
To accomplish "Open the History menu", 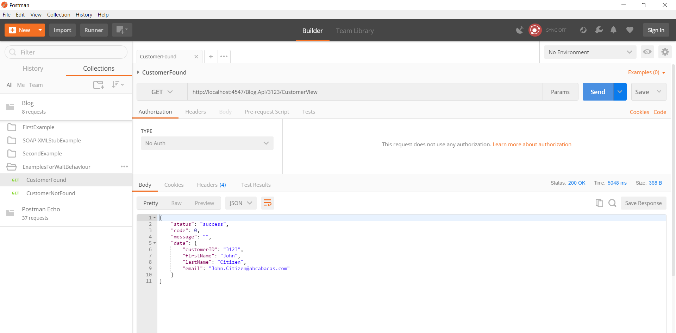I will click(84, 14).
